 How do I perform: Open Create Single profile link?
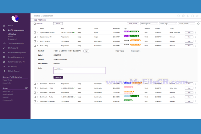(7, 80)
